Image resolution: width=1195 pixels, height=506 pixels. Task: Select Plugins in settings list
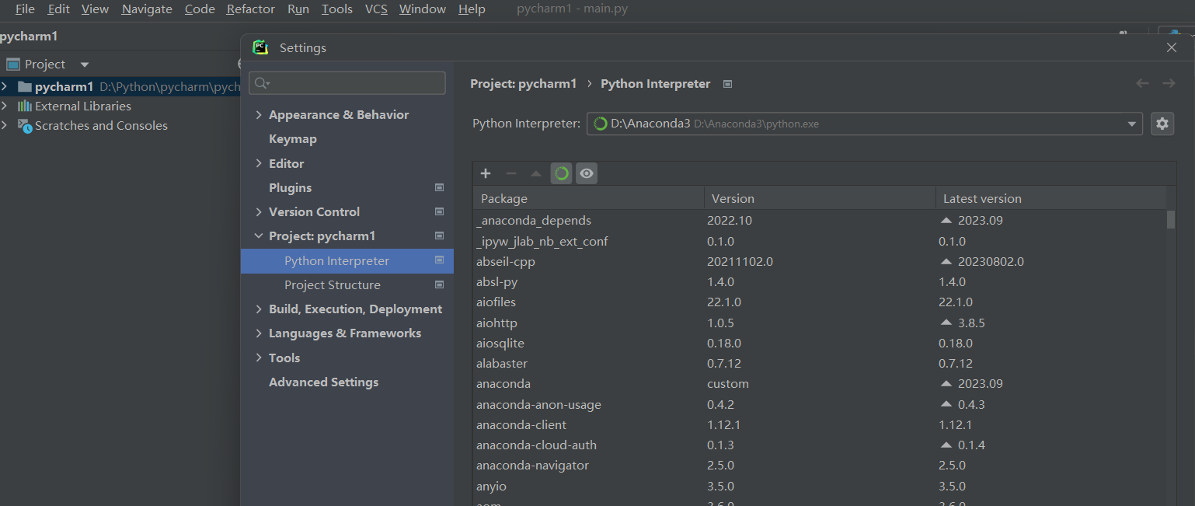(290, 187)
